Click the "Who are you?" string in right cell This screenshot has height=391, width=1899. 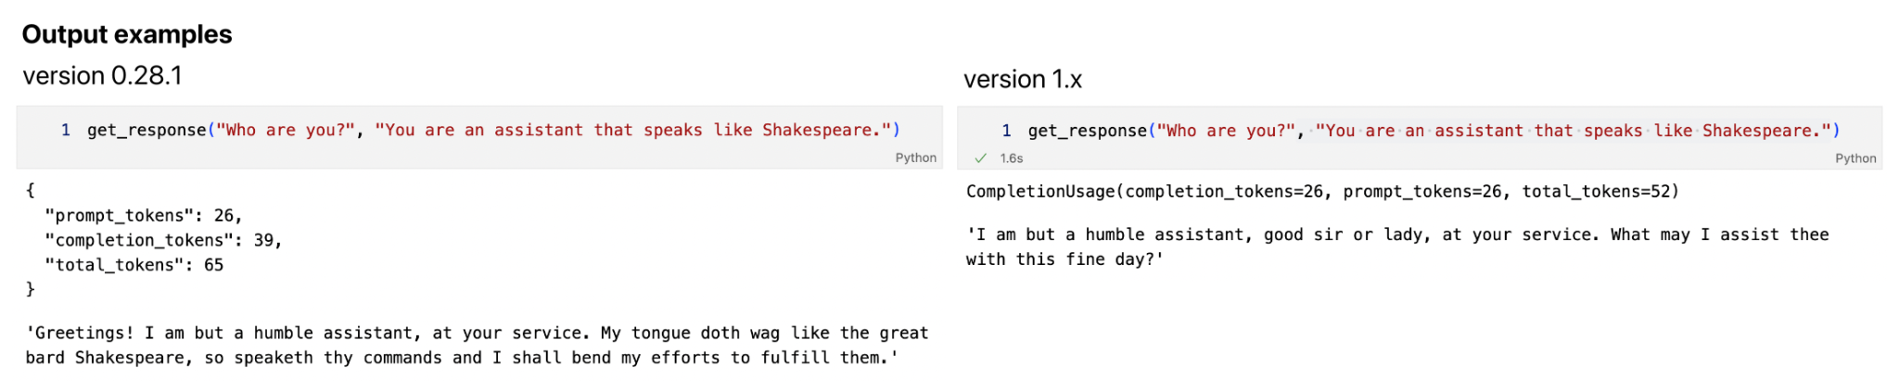pyautogui.click(x=1226, y=131)
